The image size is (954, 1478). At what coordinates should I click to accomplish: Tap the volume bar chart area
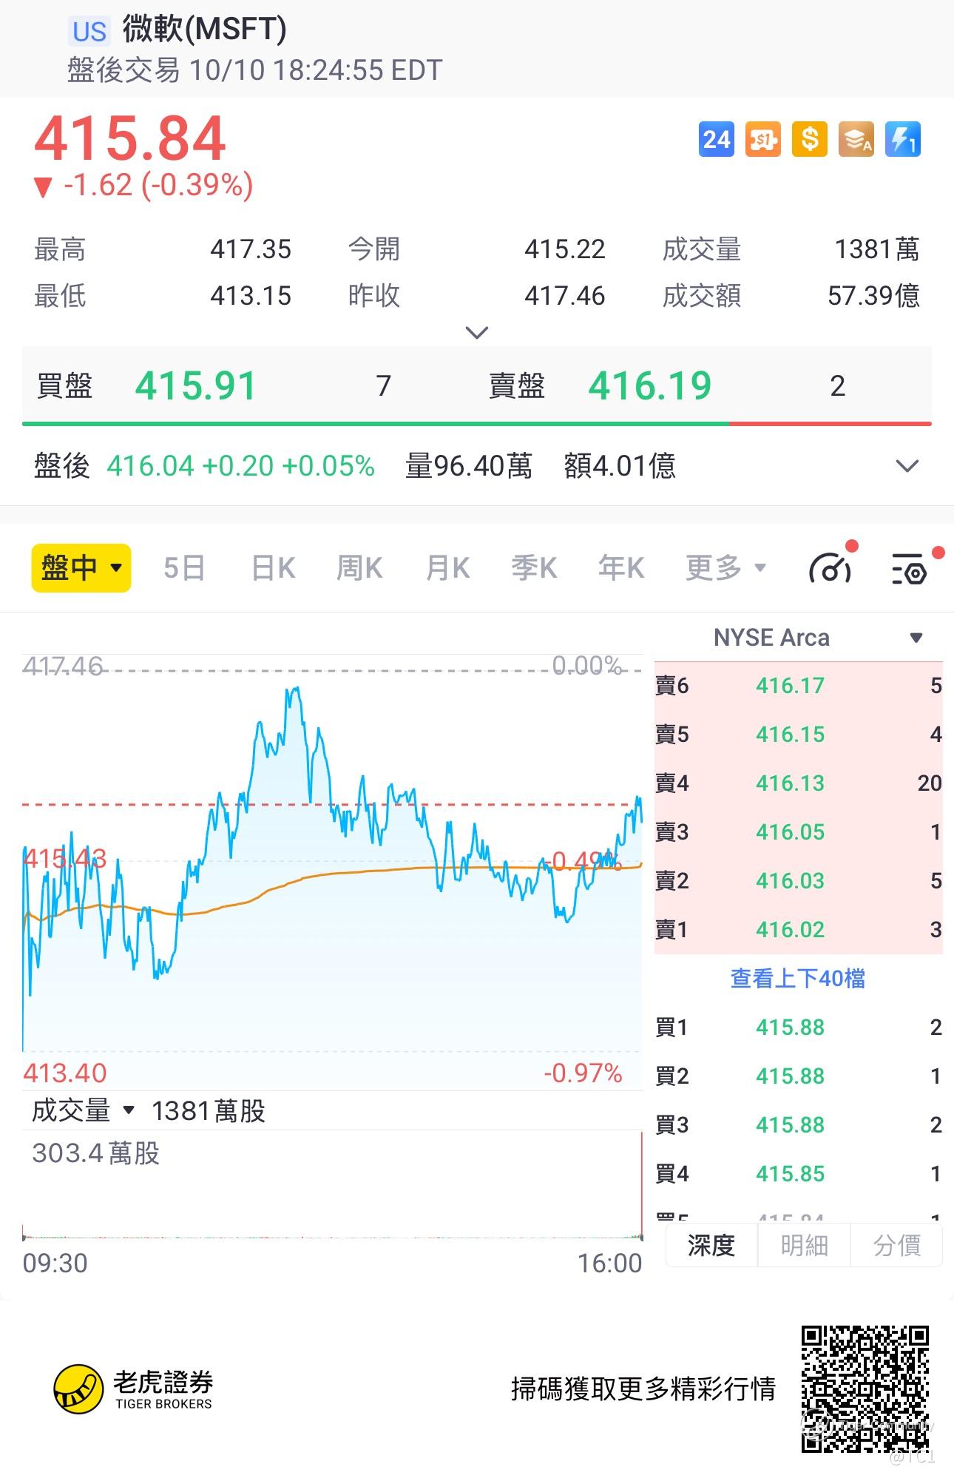[x=332, y=1185]
